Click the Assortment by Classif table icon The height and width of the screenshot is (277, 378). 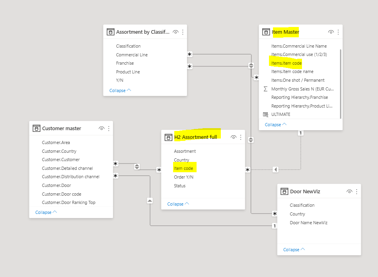[x=110, y=32]
